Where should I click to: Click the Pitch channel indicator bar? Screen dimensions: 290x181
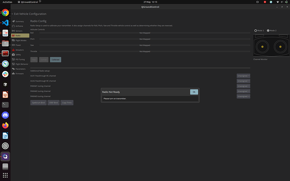[145, 39]
